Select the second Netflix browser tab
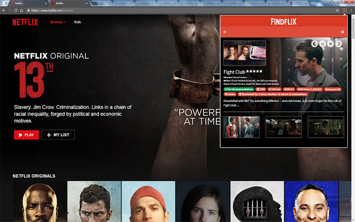 click(x=69, y=3)
